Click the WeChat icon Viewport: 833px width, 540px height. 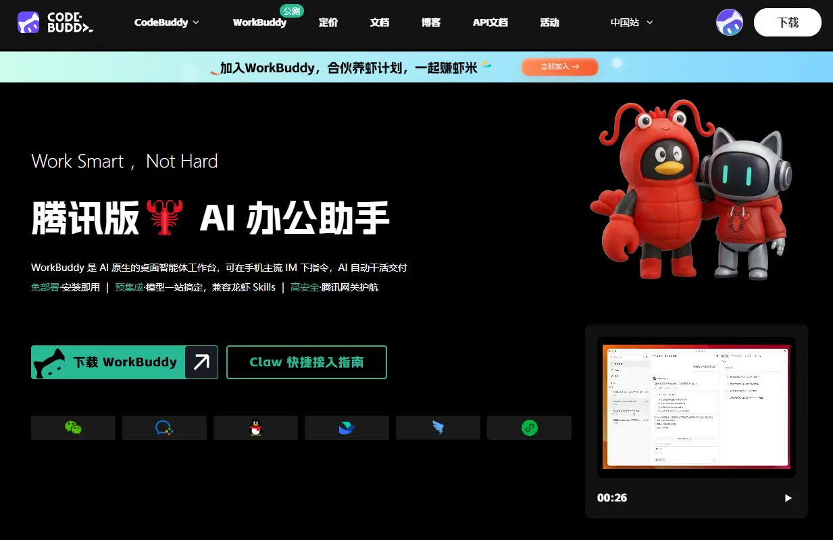pos(73,427)
